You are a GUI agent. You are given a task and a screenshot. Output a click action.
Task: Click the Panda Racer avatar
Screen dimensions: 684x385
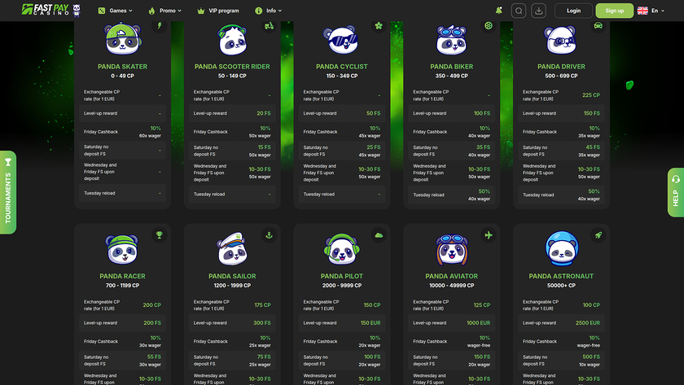point(122,249)
